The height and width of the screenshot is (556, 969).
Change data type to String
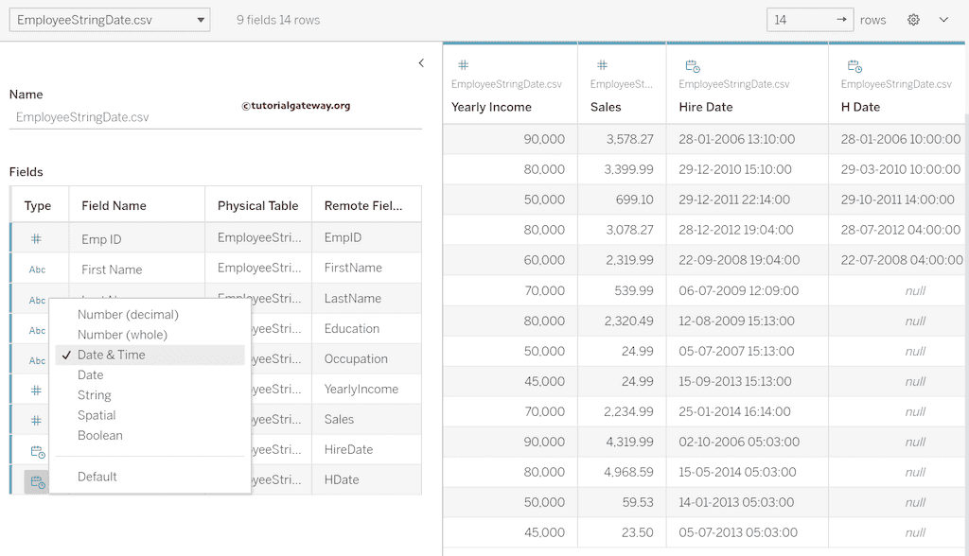(95, 395)
